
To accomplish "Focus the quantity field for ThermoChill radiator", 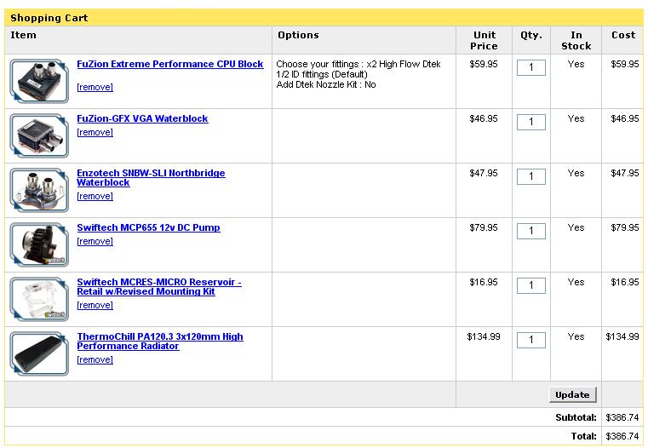I will (531, 340).
